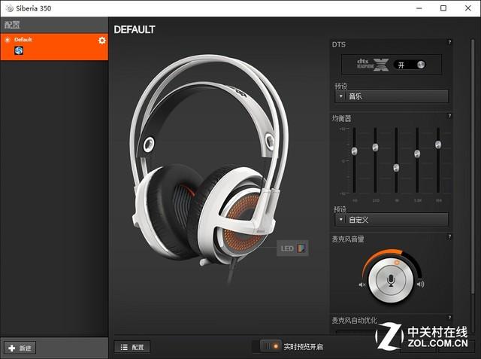Click the 新建 (new) button
Viewport: 481px width, 359px height.
tap(20, 348)
